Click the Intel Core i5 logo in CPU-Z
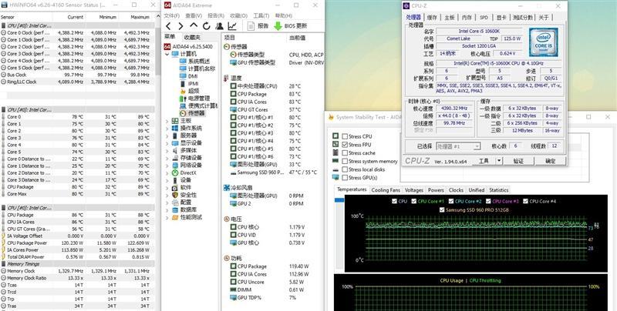Image resolution: width=617 pixels, height=311 pixels. pyautogui.click(x=543, y=42)
